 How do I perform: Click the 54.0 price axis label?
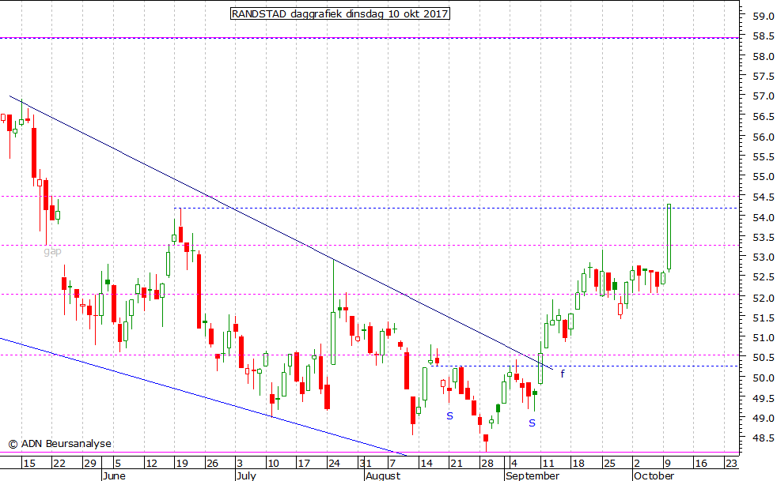tap(763, 217)
